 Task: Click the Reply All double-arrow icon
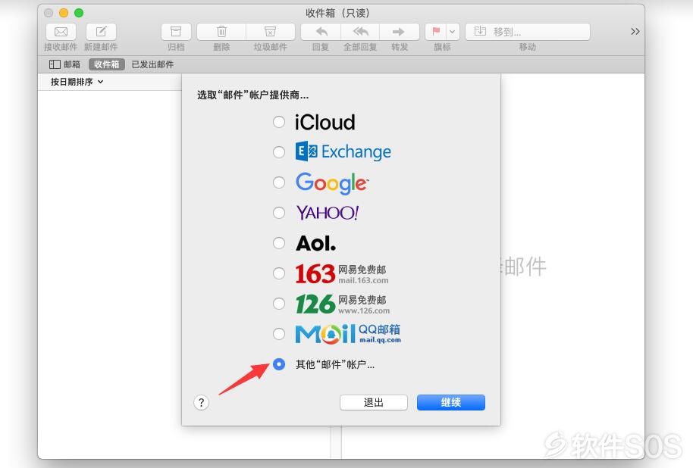click(x=360, y=32)
